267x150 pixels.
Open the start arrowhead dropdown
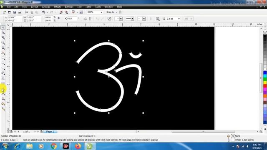pyautogui.click(x=121, y=19)
